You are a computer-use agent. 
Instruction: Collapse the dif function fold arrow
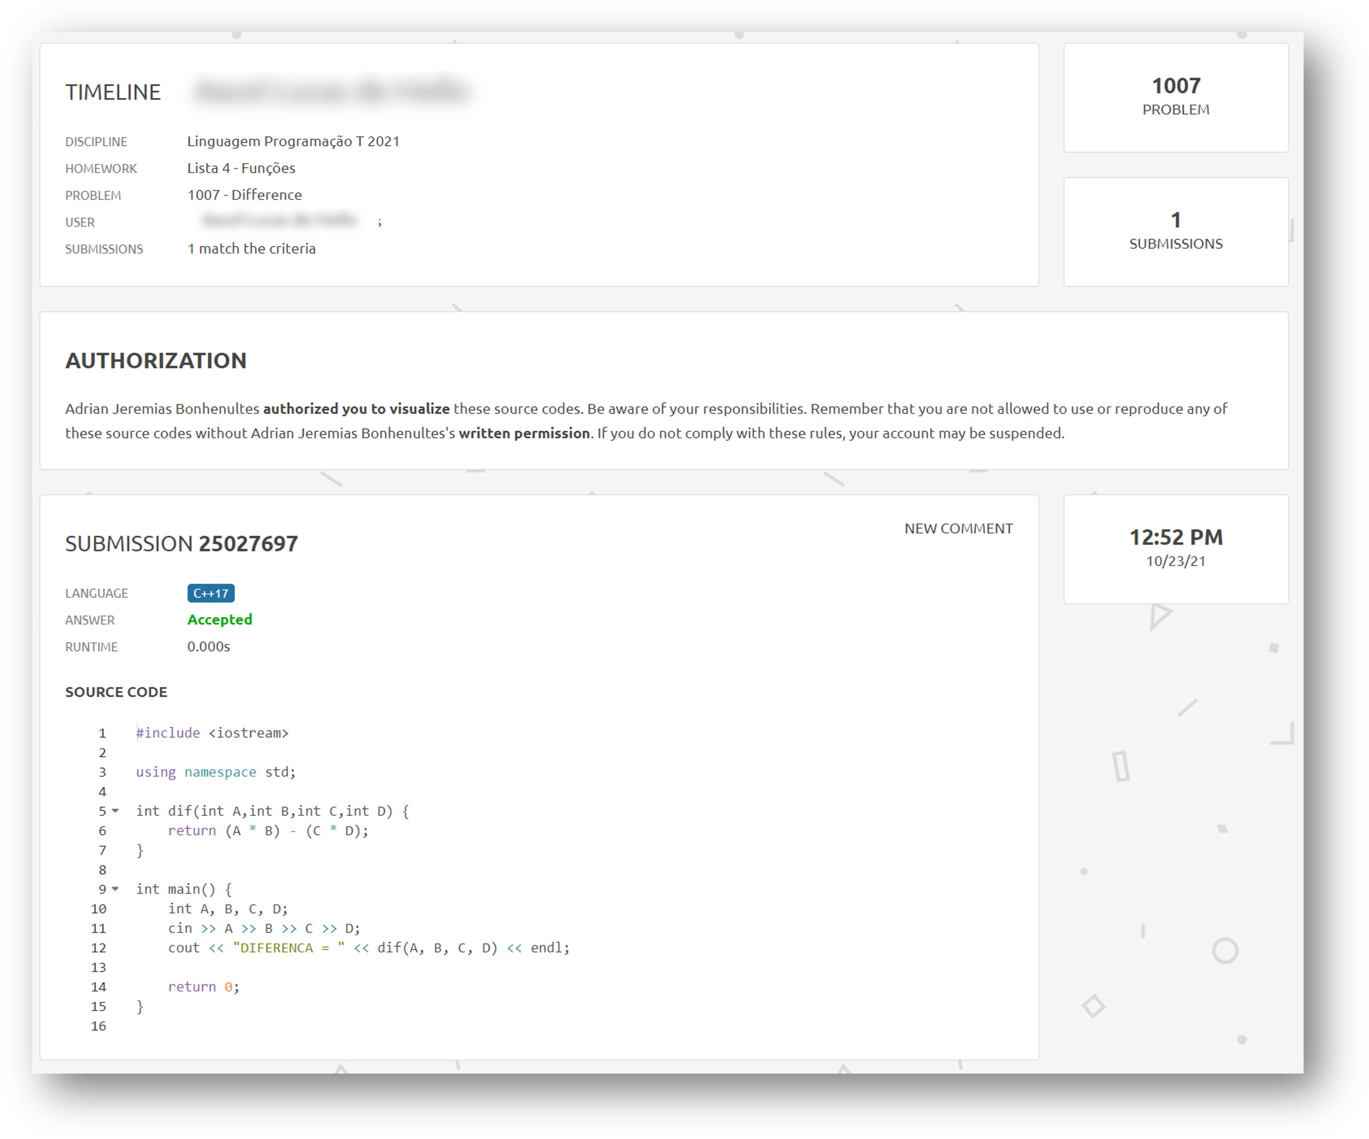pyautogui.click(x=116, y=811)
